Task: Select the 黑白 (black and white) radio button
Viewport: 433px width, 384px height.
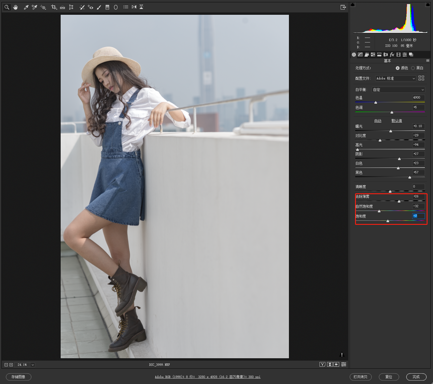Action: click(413, 68)
